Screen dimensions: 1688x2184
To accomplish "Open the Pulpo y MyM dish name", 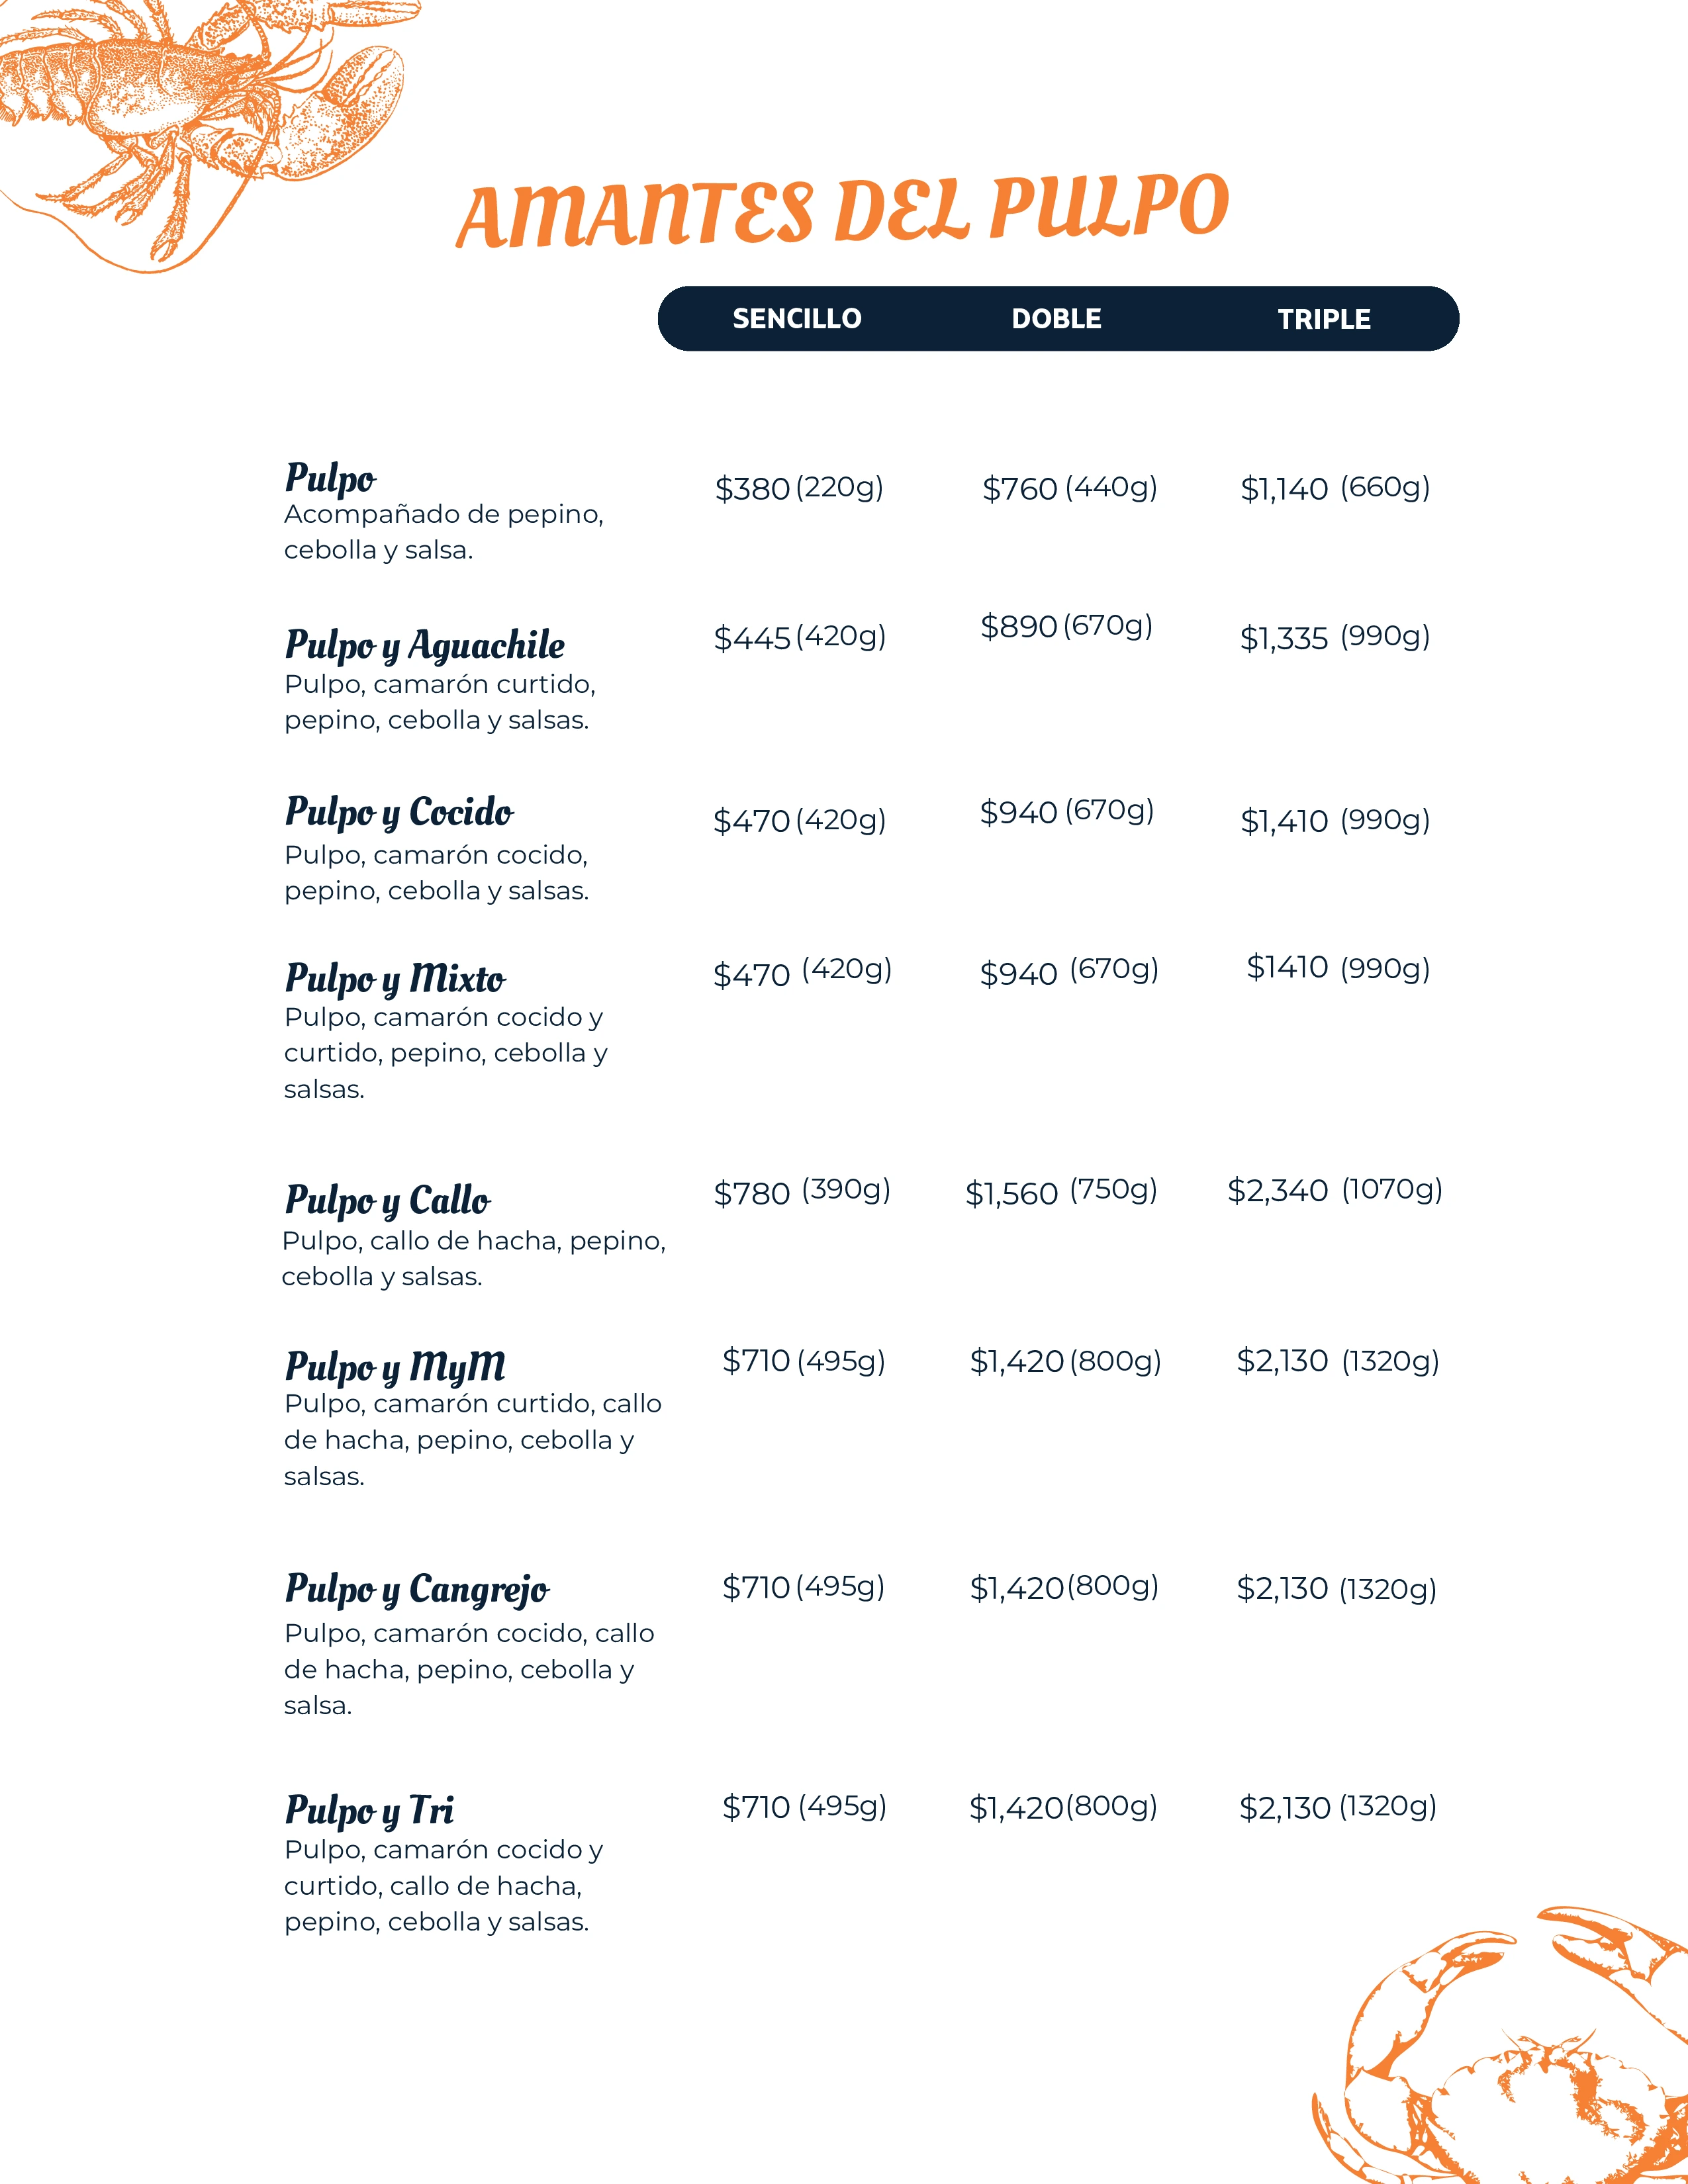I will 395,1367.
